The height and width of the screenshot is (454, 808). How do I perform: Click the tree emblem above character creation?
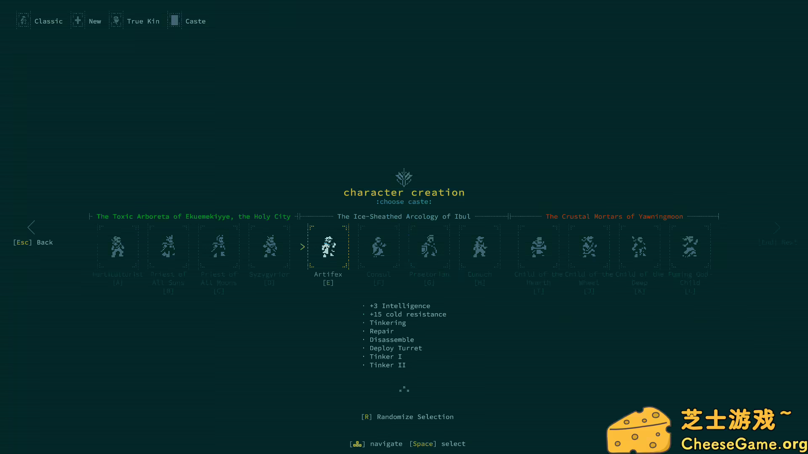[404, 177]
